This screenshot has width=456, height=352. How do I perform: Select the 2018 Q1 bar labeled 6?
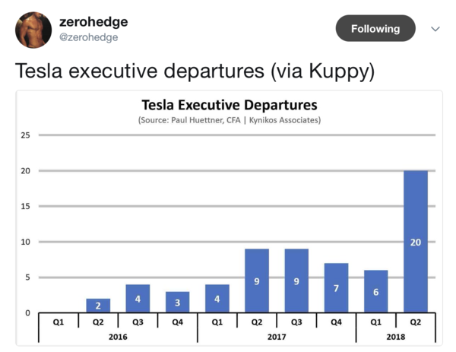pos(375,292)
